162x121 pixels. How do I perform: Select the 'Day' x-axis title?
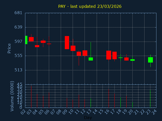pos(88,117)
